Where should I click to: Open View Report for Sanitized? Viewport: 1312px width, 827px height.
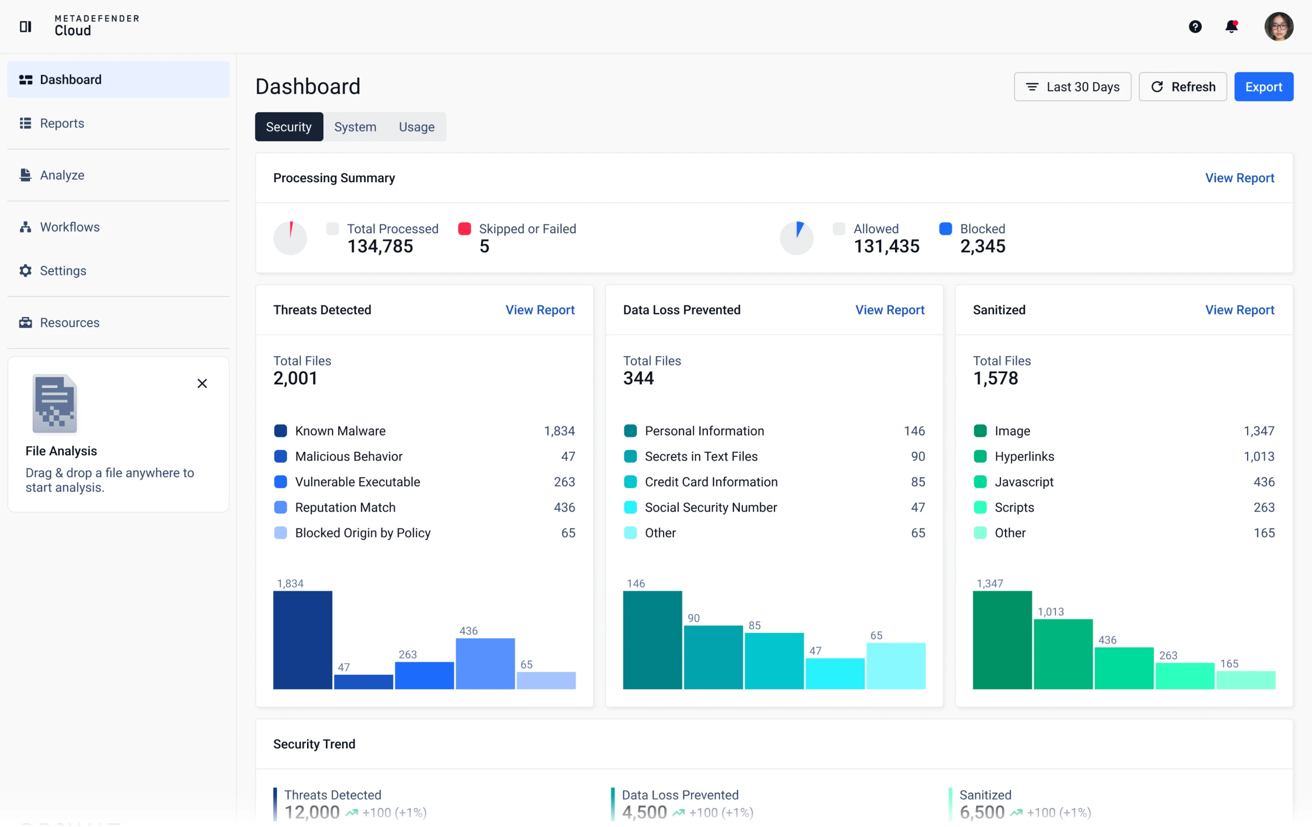click(x=1239, y=309)
